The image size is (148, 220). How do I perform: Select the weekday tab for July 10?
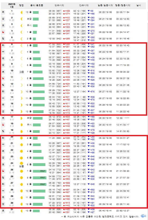tap(3, 72)
